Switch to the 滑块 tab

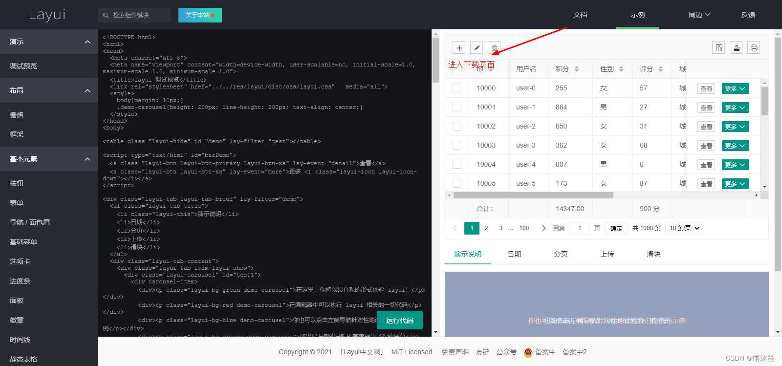(x=653, y=254)
